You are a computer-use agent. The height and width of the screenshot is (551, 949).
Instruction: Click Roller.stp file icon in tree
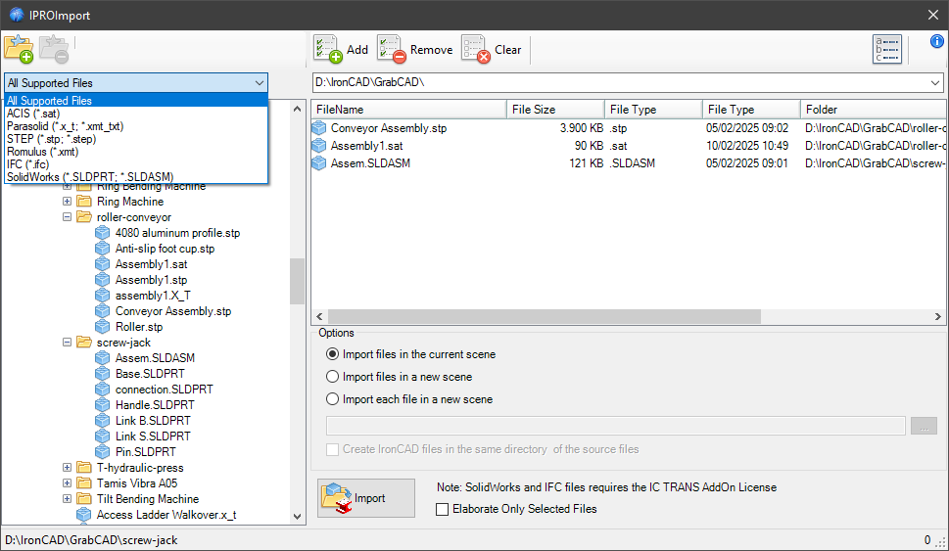[102, 327]
